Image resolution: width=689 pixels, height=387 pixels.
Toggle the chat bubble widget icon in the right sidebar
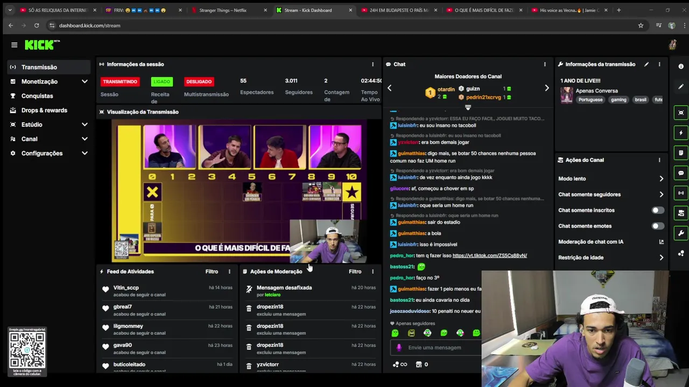[x=681, y=173]
